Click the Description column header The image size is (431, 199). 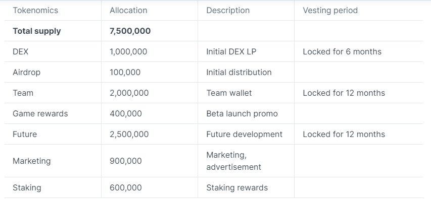coord(228,11)
